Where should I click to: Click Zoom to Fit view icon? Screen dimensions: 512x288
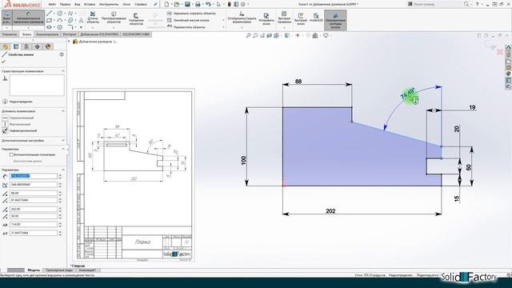tap(249, 35)
